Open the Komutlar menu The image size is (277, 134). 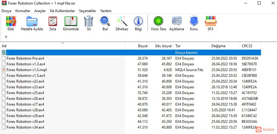pyautogui.click(x=23, y=11)
